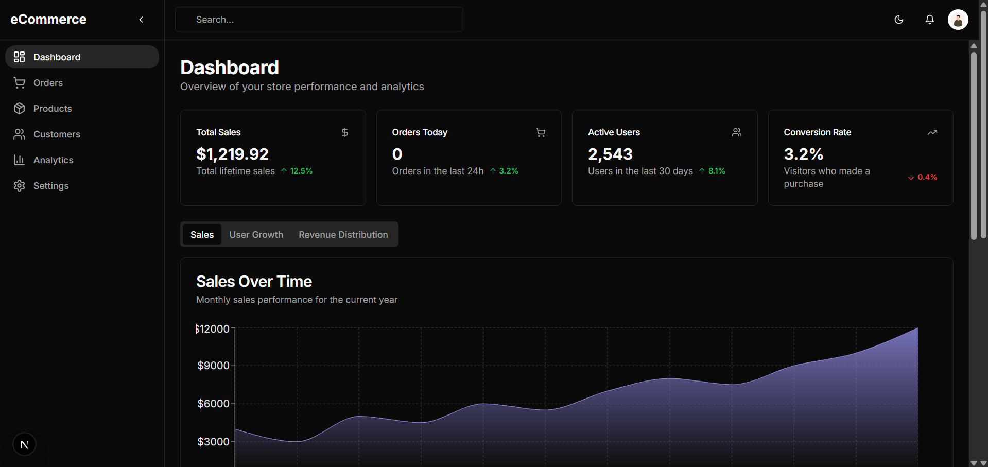Click the users icon on the Active Users card
The height and width of the screenshot is (467, 988).
coord(737,132)
